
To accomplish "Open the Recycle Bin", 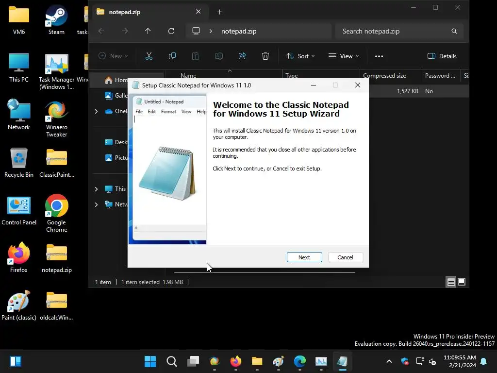I will [19, 162].
